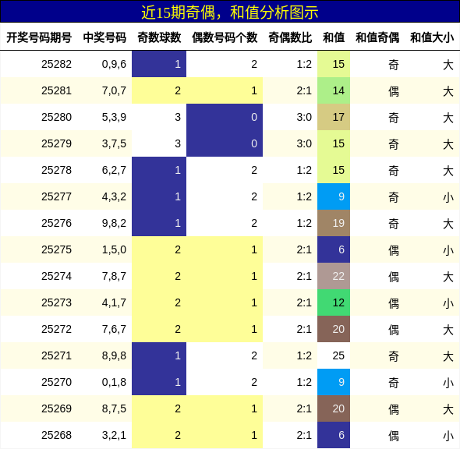Click the 奇 parity label in row 25271
Viewport: 460px width, 449px height.
[394, 356]
